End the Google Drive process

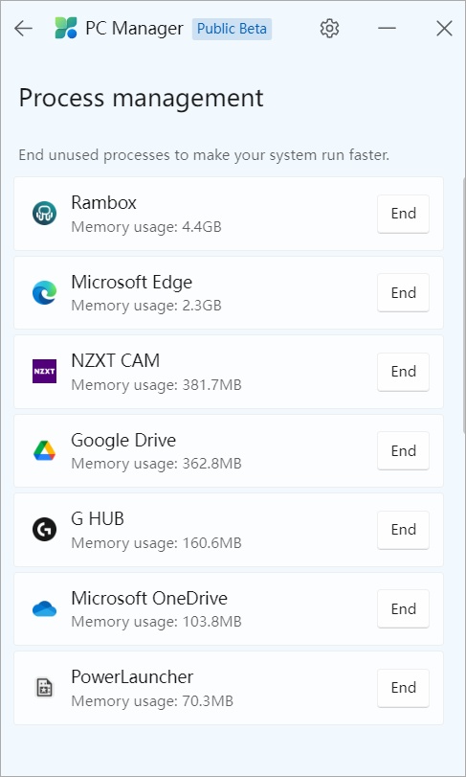coord(403,450)
